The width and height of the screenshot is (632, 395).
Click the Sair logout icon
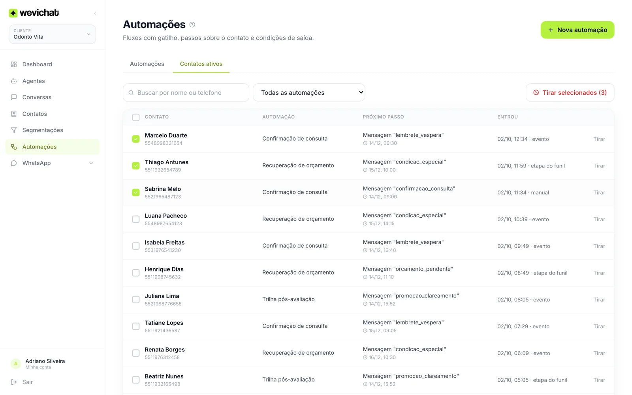pos(14,382)
